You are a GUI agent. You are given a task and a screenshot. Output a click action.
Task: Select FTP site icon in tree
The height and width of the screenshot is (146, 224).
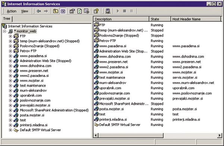[16, 36]
